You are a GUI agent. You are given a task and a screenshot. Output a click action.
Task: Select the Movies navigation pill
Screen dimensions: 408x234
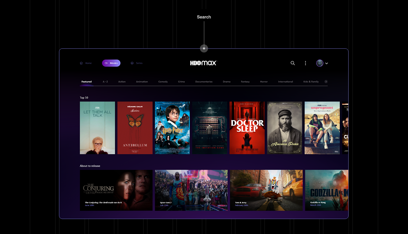click(111, 63)
